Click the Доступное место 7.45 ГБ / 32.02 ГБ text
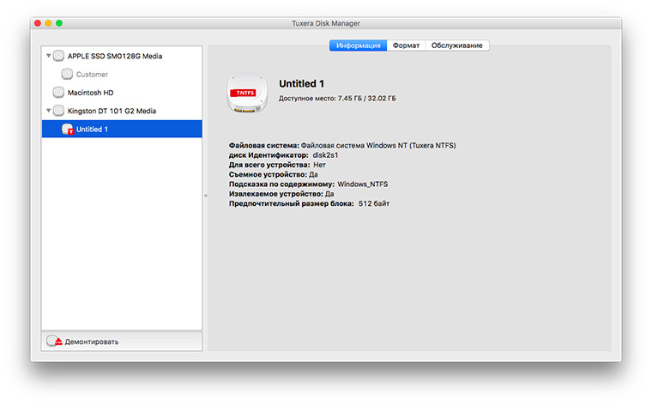 [337, 99]
